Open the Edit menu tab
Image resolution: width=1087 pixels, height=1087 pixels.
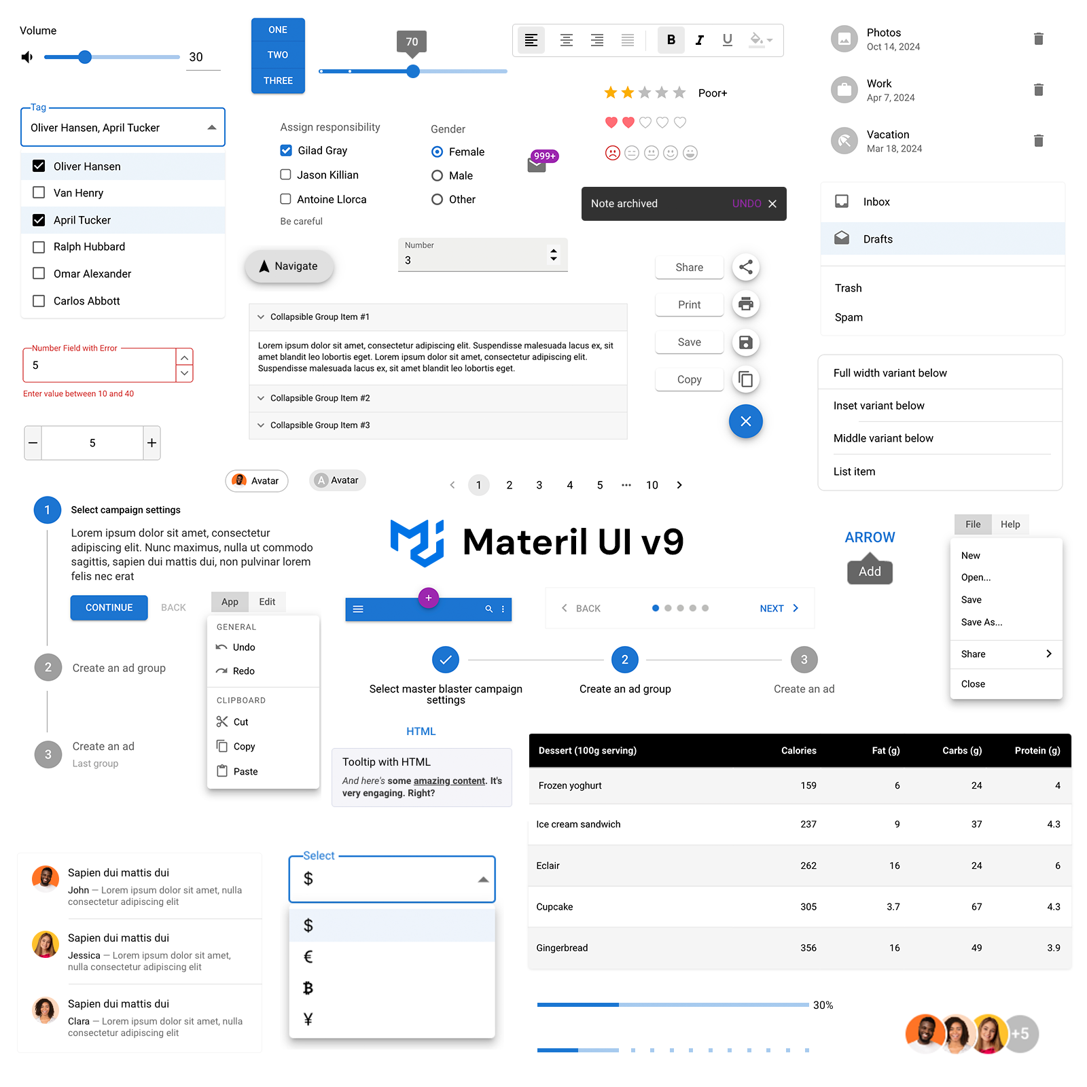[x=267, y=602]
